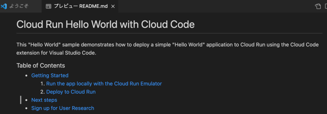
Task: Switch to the ようこそ tab
Action: pyautogui.click(x=21, y=6)
